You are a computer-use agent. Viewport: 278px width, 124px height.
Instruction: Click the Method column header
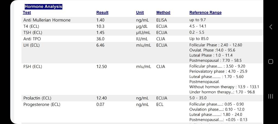[163, 12]
